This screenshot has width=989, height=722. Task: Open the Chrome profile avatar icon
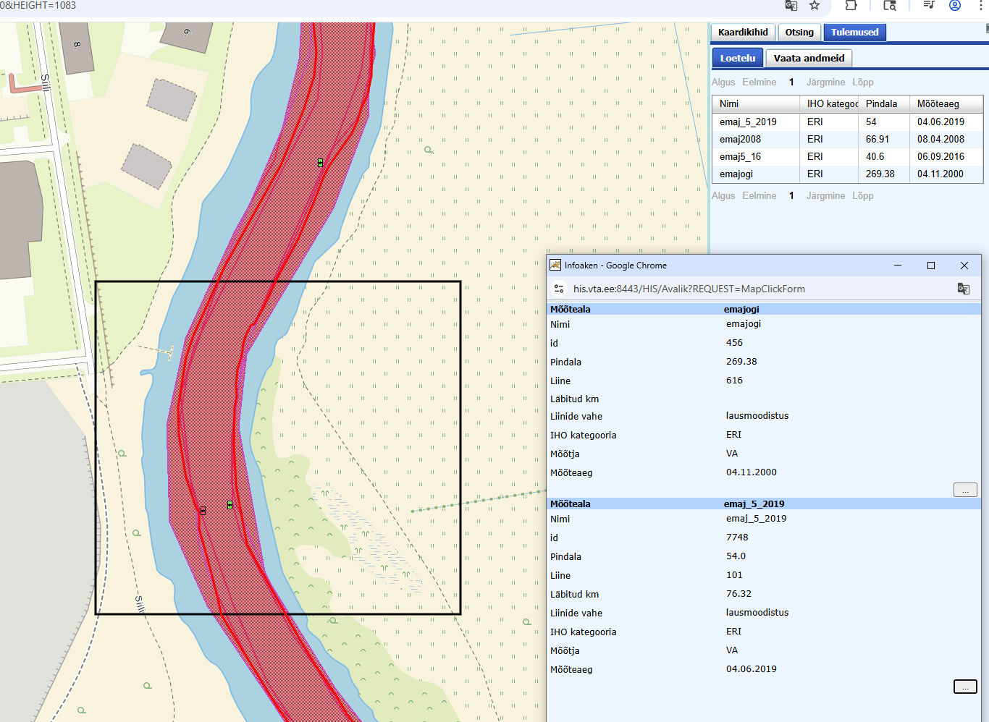tap(955, 6)
